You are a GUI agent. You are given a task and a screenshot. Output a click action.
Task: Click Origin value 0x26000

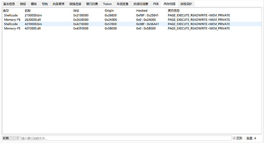[x=111, y=15]
